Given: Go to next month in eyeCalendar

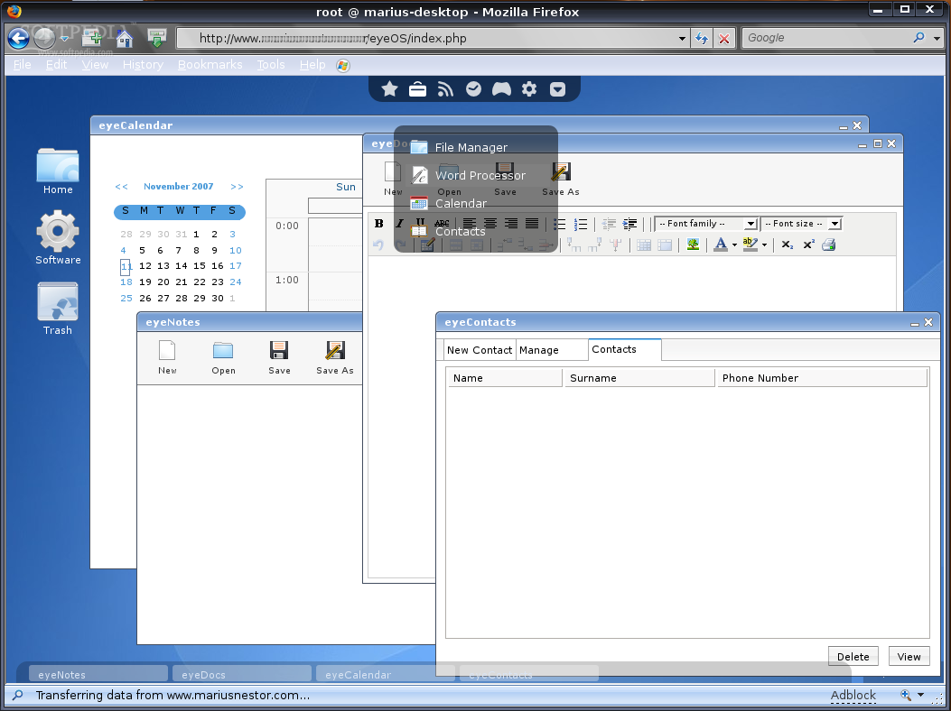Looking at the screenshot, I should click(x=238, y=187).
